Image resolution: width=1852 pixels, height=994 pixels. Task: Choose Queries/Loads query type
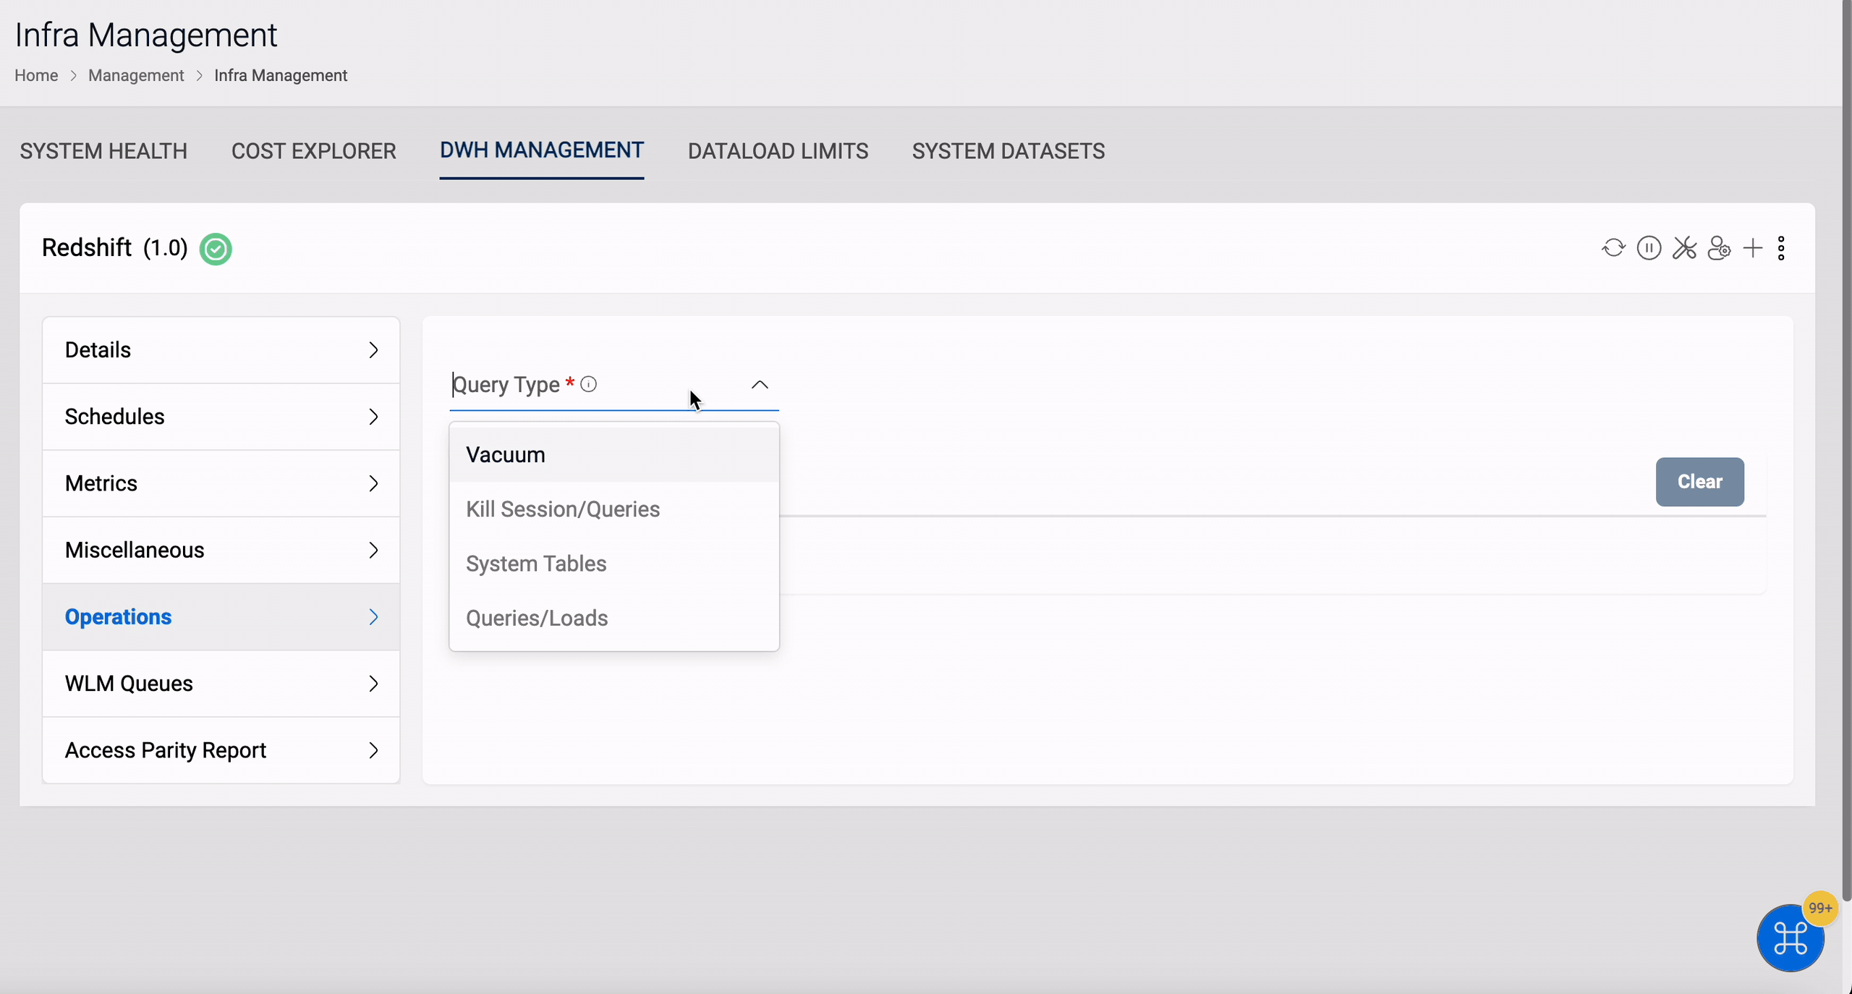(x=614, y=618)
